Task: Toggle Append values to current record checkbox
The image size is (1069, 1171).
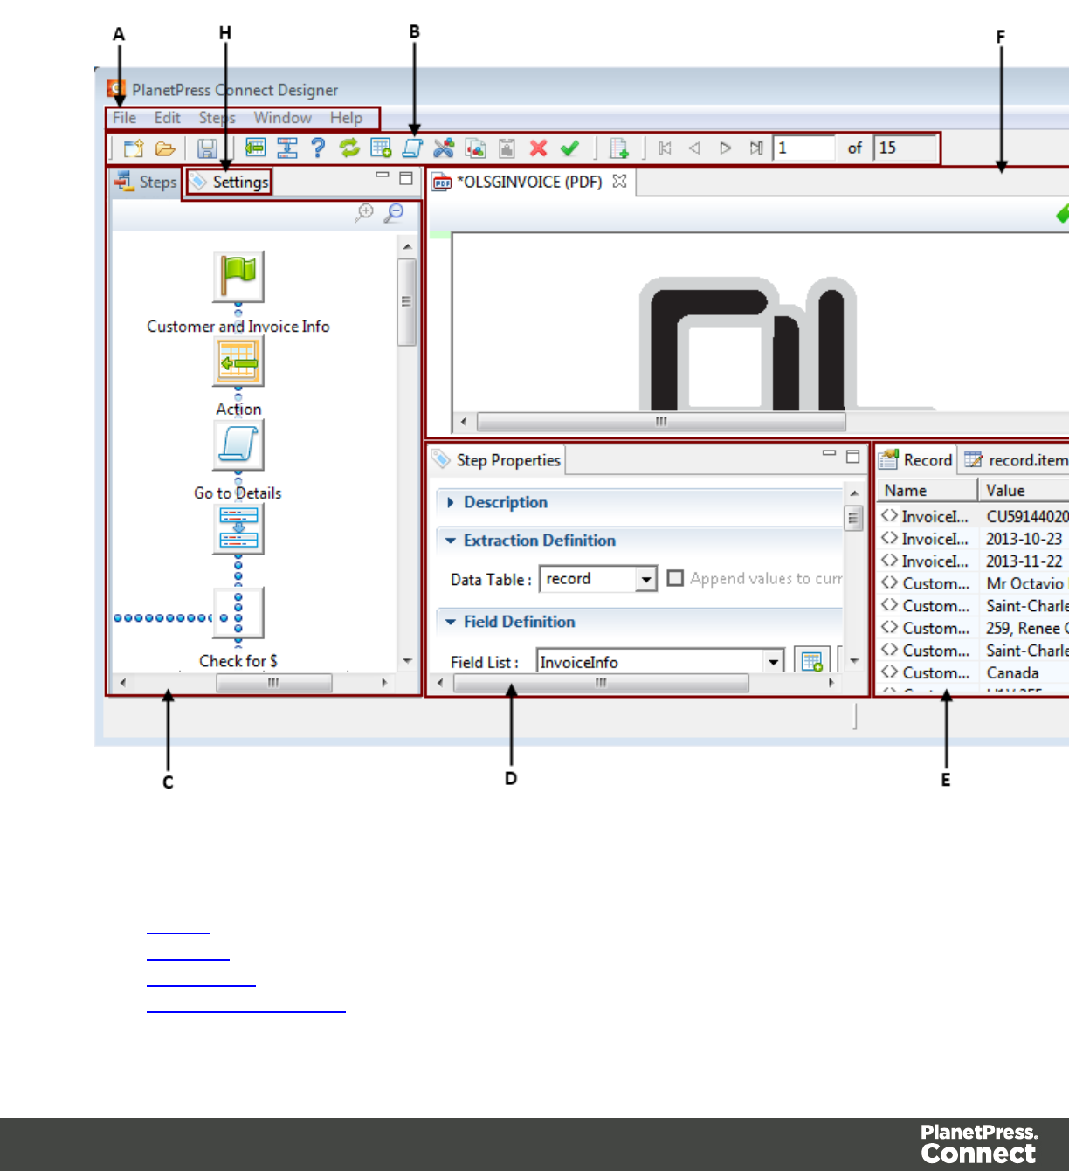Action: pyautogui.click(x=675, y=578)
